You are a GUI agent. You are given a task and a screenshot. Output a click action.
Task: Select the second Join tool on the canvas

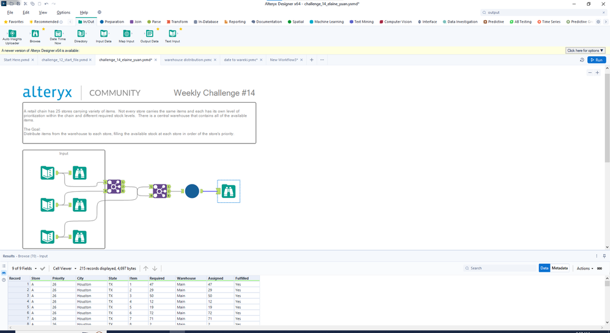click(x=160, y=191)
